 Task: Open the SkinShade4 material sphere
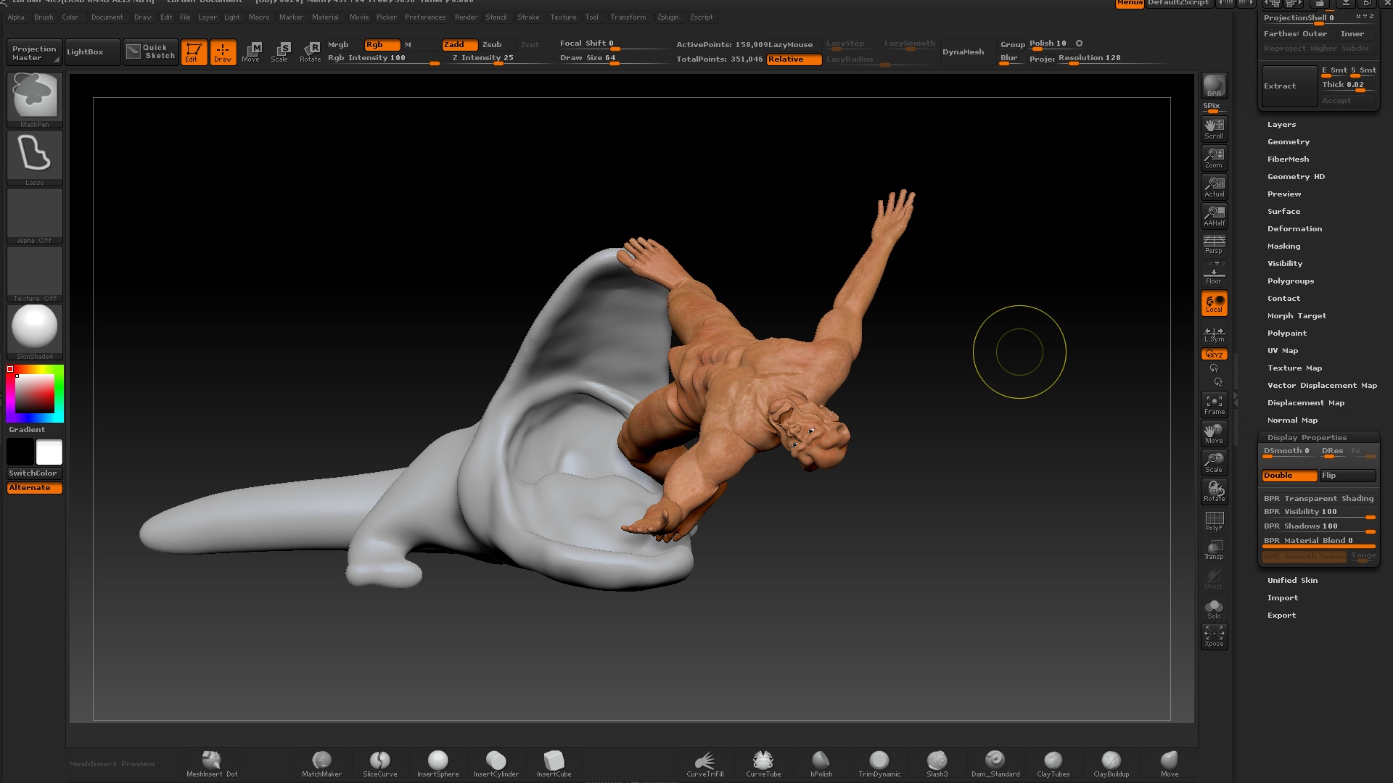35,332
